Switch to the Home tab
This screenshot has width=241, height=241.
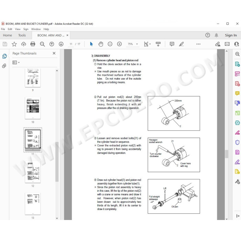point(7,35)
